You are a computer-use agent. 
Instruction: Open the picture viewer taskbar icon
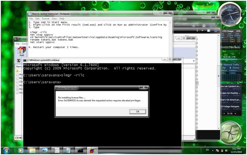click(x=45, y=150)
